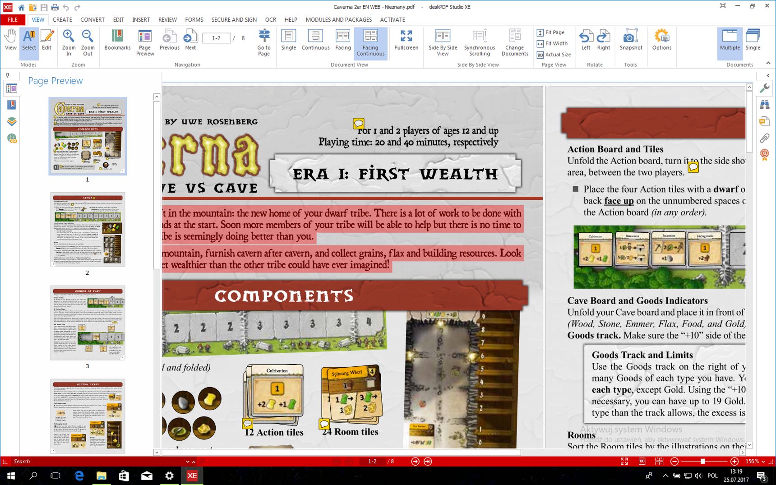
Task: Click the Undo arrow in quick access
Action: [66, 7]
